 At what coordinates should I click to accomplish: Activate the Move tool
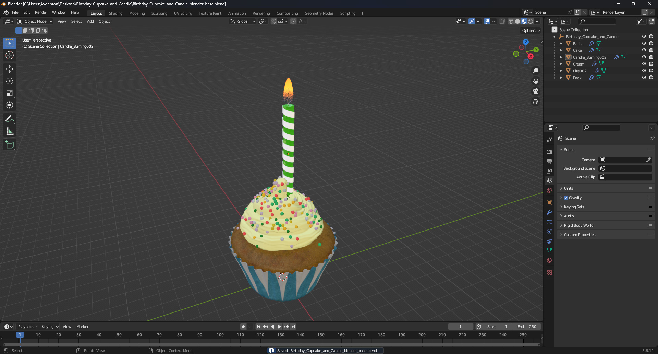10,69
